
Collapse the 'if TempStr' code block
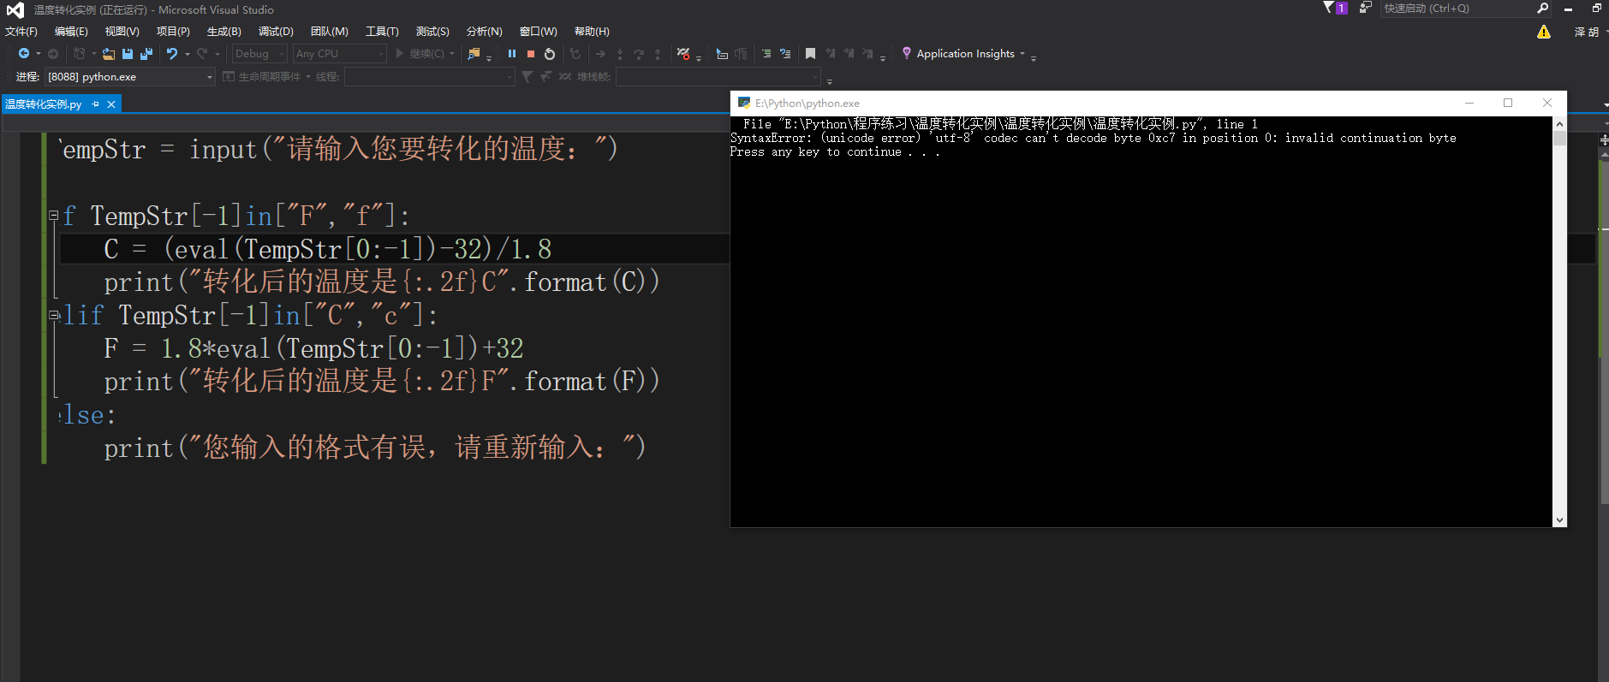(x=53, y=216)
